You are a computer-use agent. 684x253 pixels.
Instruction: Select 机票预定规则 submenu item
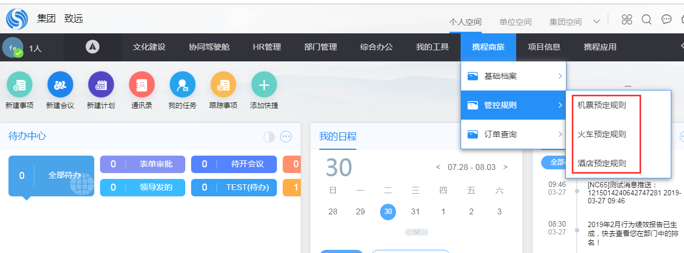tap(601, 105)
